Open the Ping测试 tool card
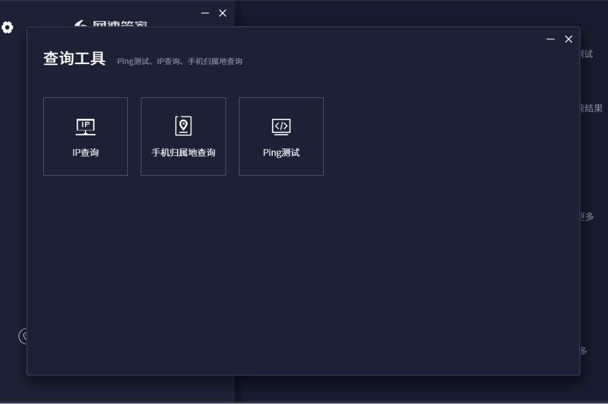Viewport: 608px width, 404px height. (x=281, y=137)
